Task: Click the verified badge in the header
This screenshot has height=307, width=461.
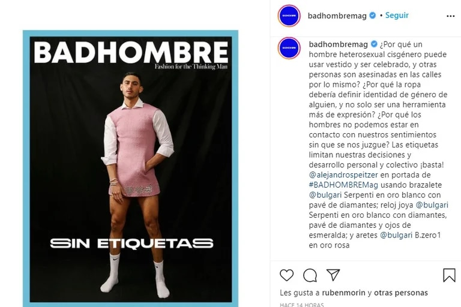Action: pos(373,15)
